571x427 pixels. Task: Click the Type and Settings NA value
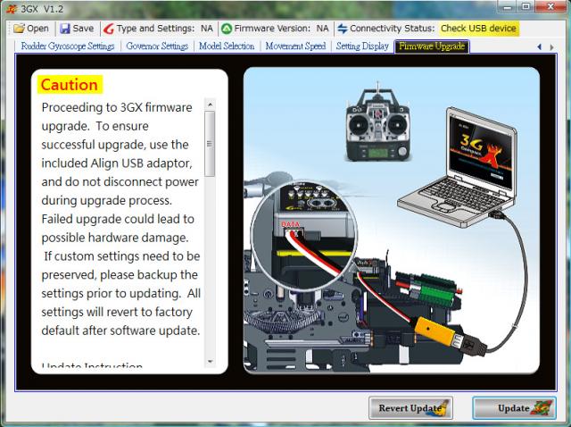[x=206, y=29]
